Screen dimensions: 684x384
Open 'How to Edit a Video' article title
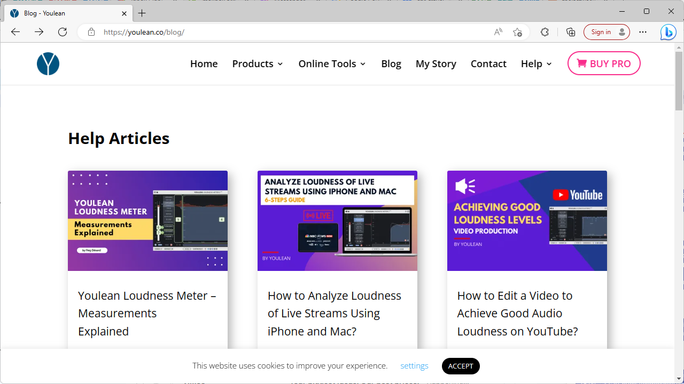click(x=517, y=313)
